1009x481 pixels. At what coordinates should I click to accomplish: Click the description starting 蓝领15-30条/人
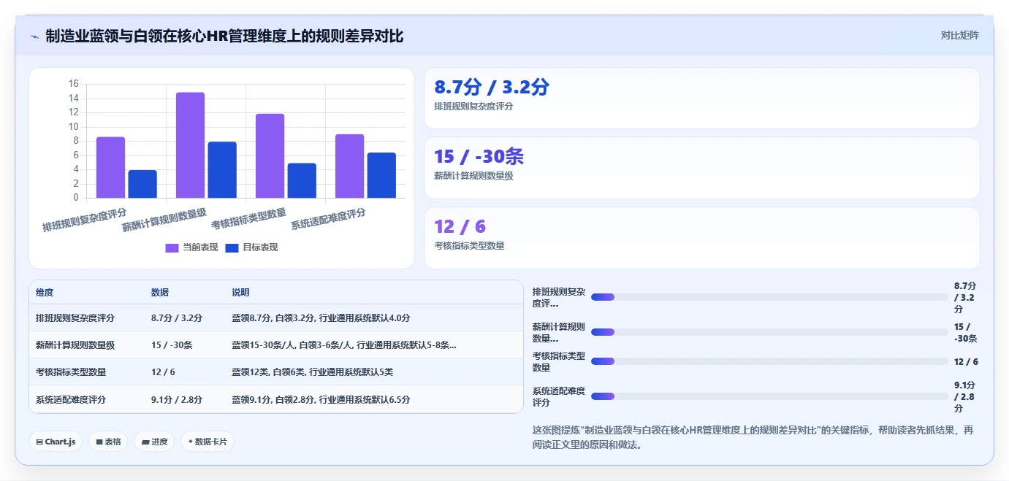pos(344,345)
